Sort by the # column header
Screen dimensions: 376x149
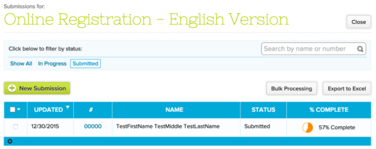91,110
